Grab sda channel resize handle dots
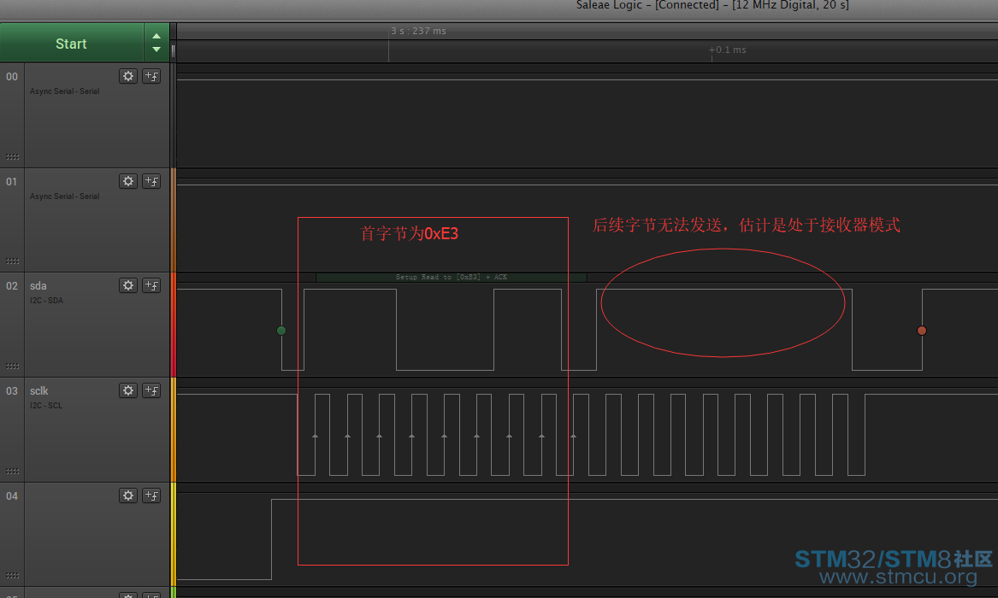 click(12, 366)
